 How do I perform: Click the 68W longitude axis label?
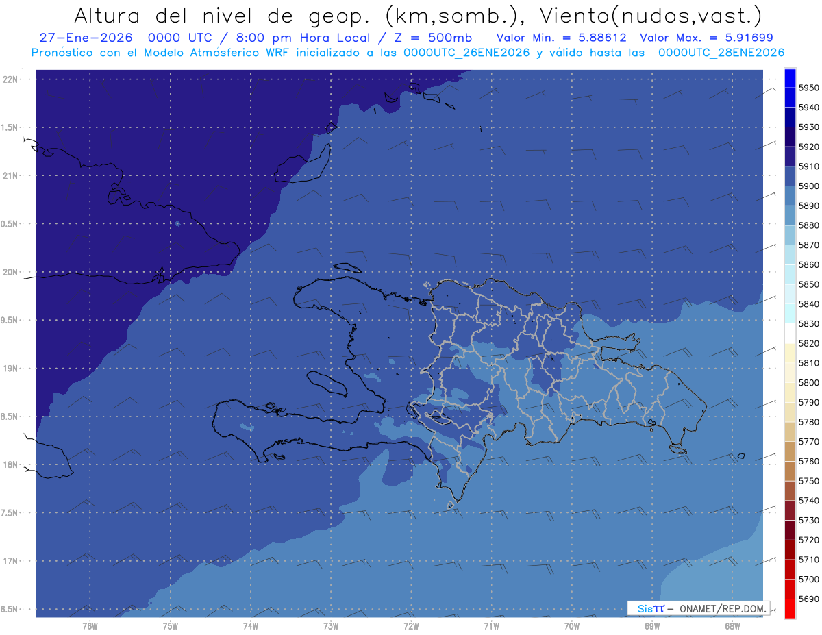pos(732,625)
